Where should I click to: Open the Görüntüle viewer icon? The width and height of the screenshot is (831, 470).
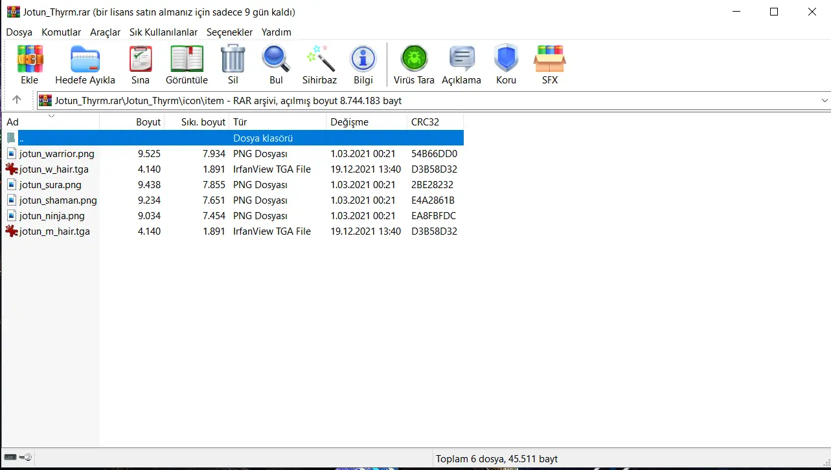(187, 59)
